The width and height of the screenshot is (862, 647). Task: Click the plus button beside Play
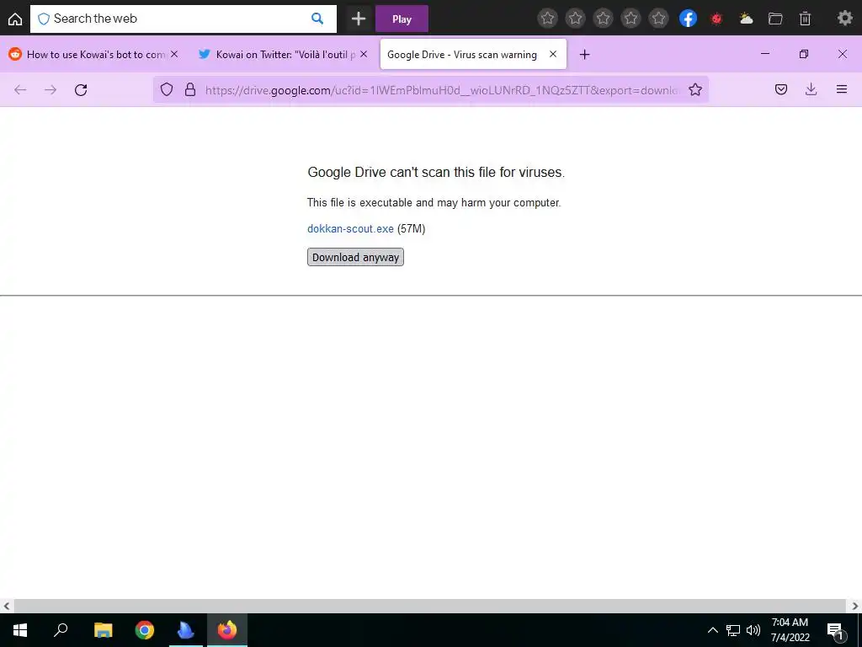coord(359,19)
